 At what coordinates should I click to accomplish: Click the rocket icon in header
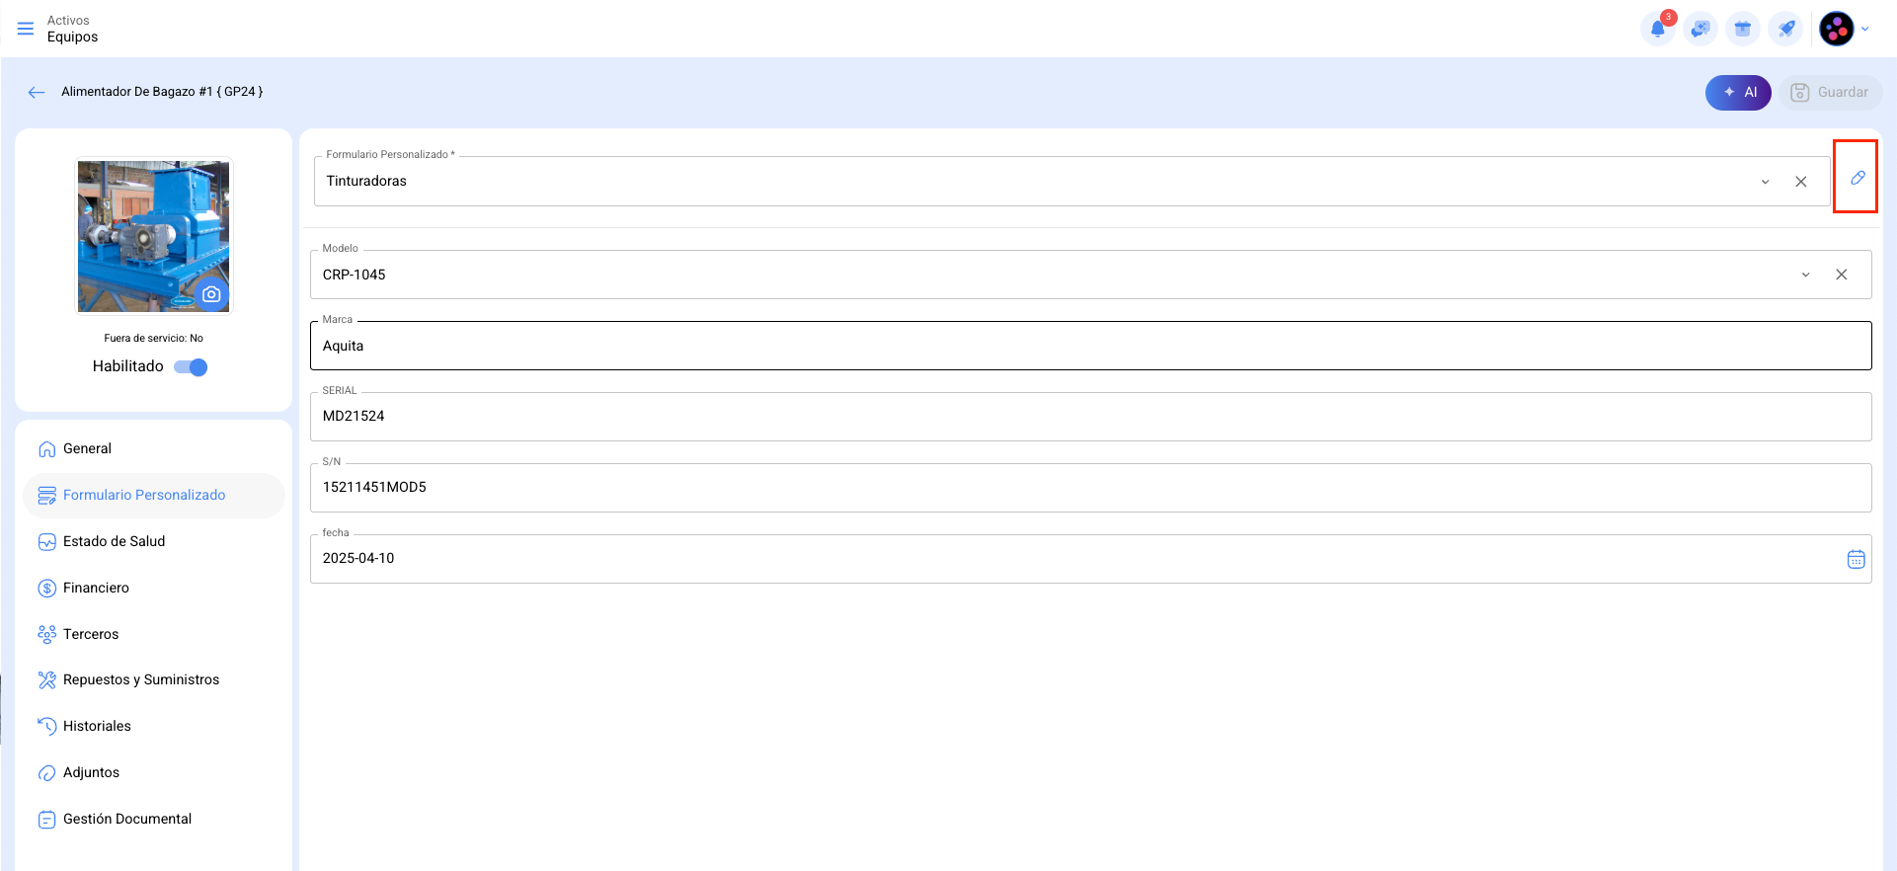click(x=1786, y=30)
